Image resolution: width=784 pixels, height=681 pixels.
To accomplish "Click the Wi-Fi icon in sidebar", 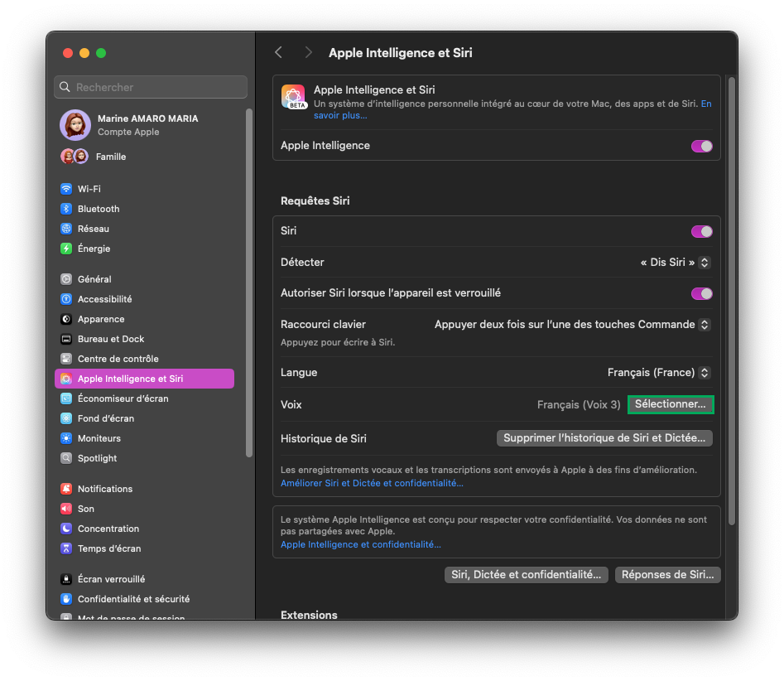I will tap(66, 189).
